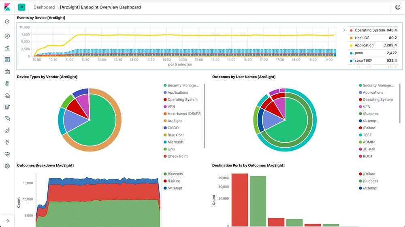Select JOHNP legend entry

(x=367, y=149)
